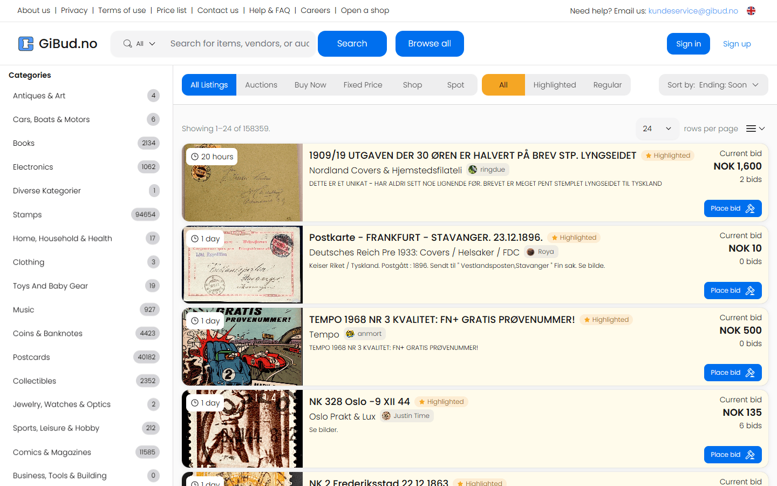
Task: Open the Postcards category
Action: [x=86, y=357]
